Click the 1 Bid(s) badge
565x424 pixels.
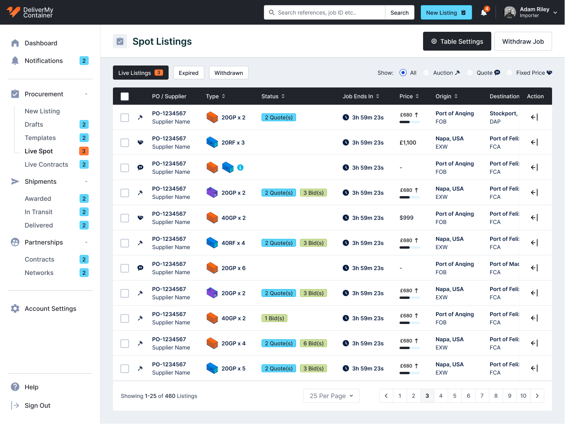[274, 318]
